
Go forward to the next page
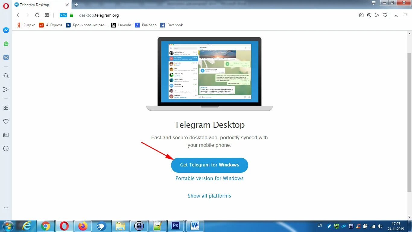(x=27, y=15)
